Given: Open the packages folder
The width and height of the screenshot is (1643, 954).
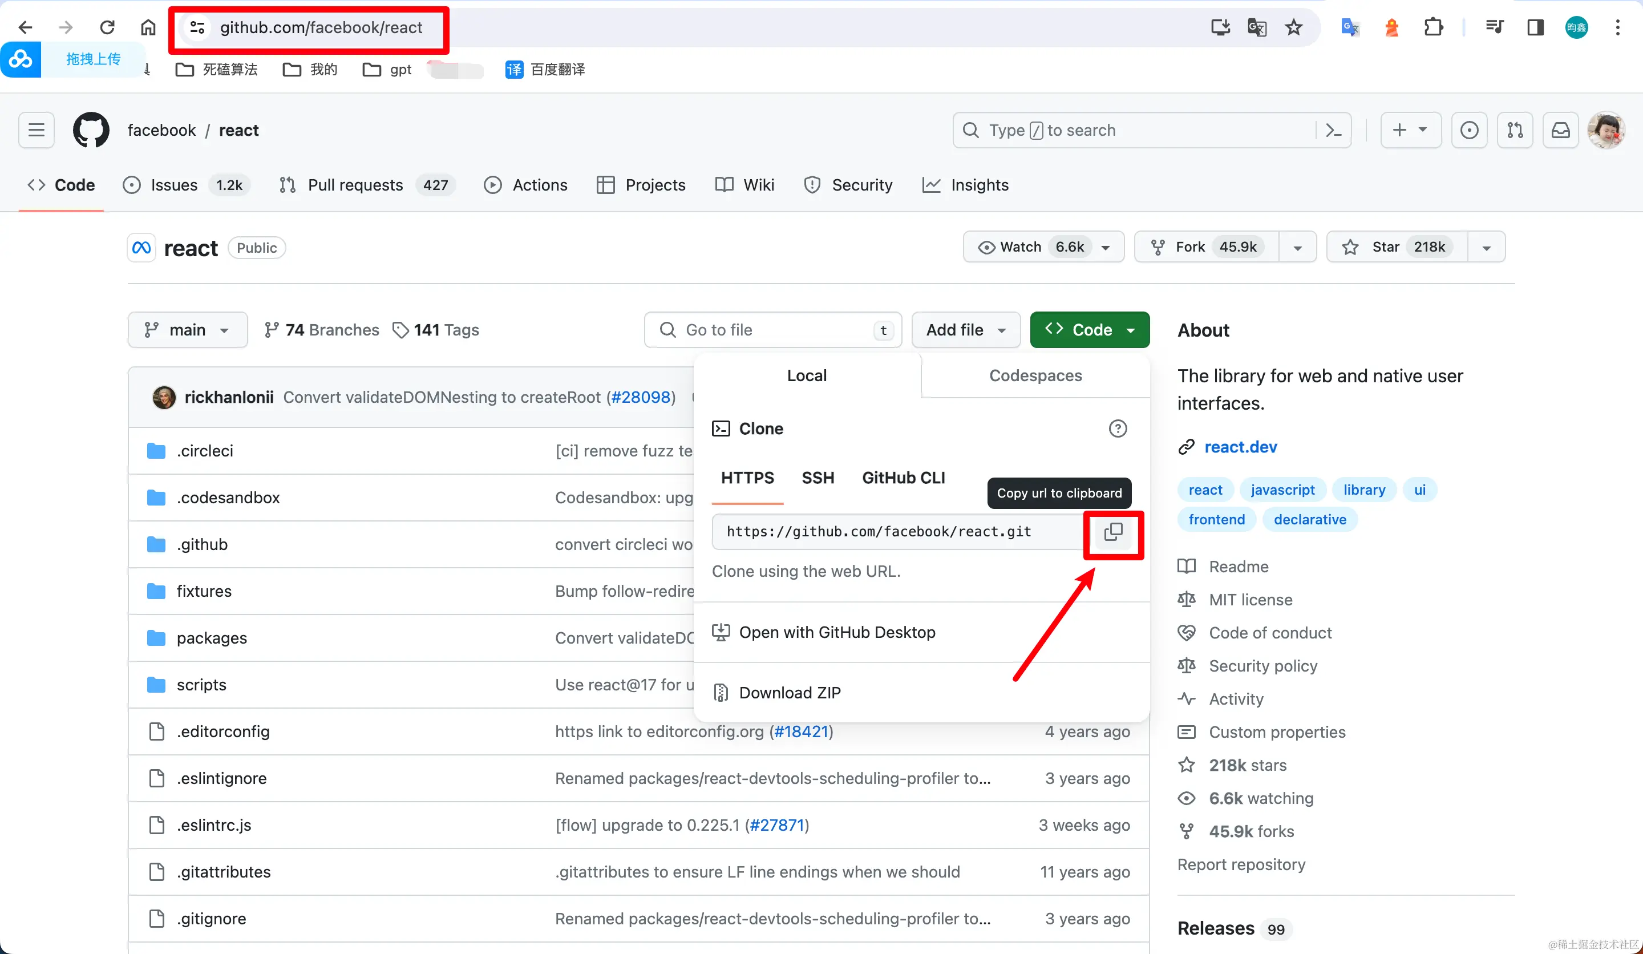Looking at the screenshot, I should click(x=211, y=638).
